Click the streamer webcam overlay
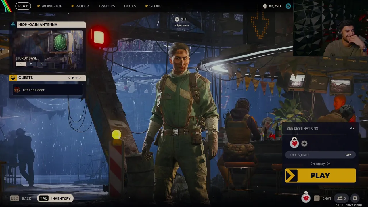The height and width of the screenshot is (207, 368). 330,28
